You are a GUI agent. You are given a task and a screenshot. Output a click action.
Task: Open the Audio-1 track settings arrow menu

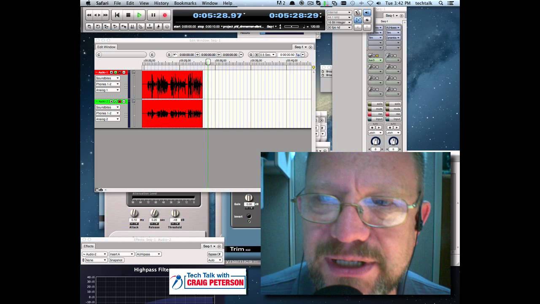[x=124, y=72]
